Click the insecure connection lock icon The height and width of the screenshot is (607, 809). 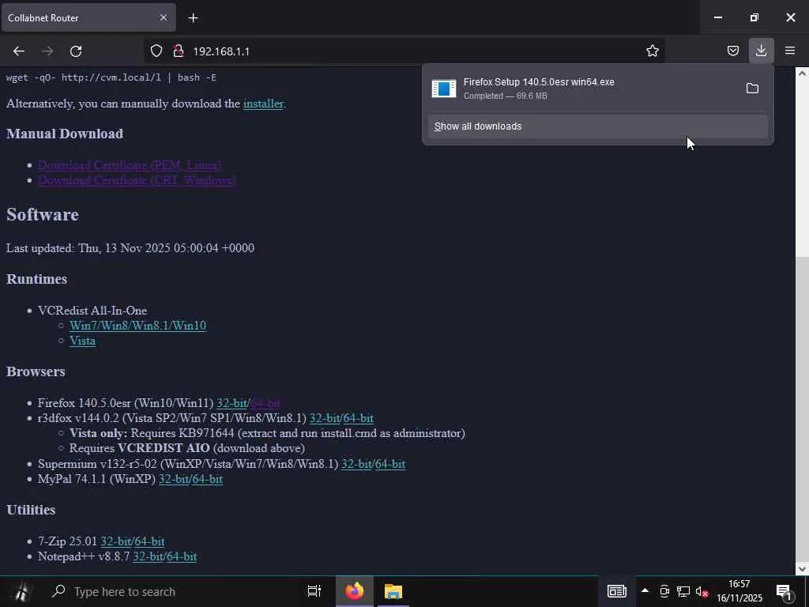pyautogui.click(x=178, y=51)
